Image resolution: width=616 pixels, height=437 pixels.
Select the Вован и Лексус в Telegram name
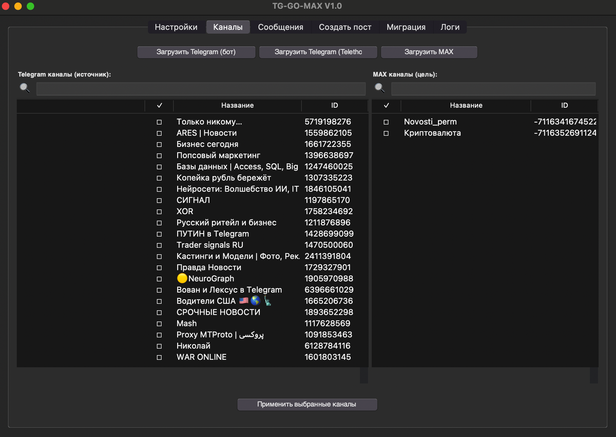(229, 290)
